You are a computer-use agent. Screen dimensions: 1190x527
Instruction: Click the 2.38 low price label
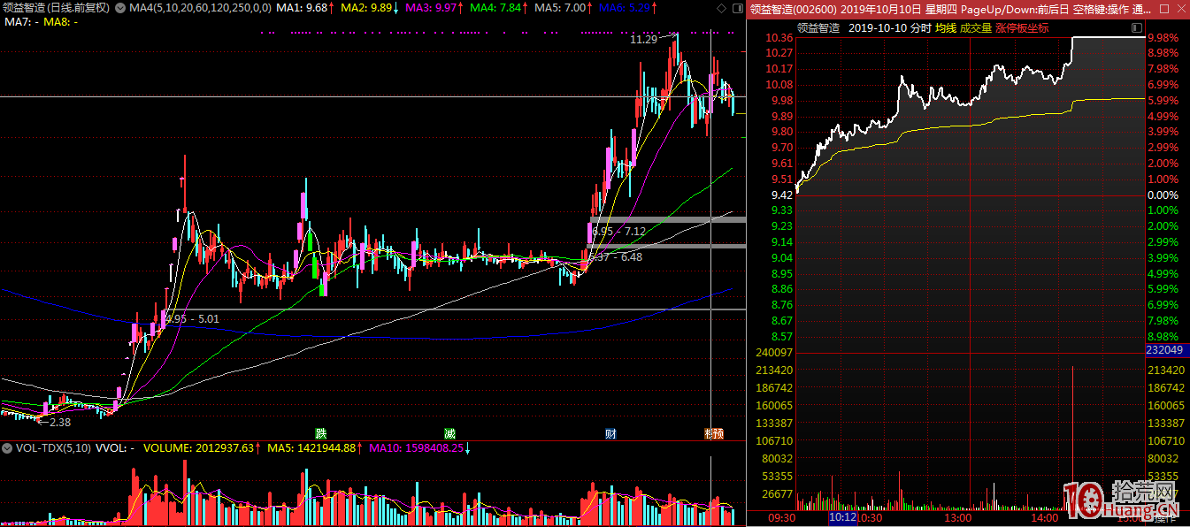[x=59, y=422]
